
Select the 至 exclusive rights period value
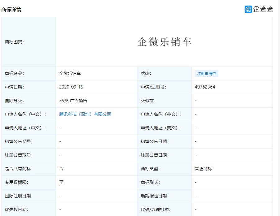coord(61,182)
